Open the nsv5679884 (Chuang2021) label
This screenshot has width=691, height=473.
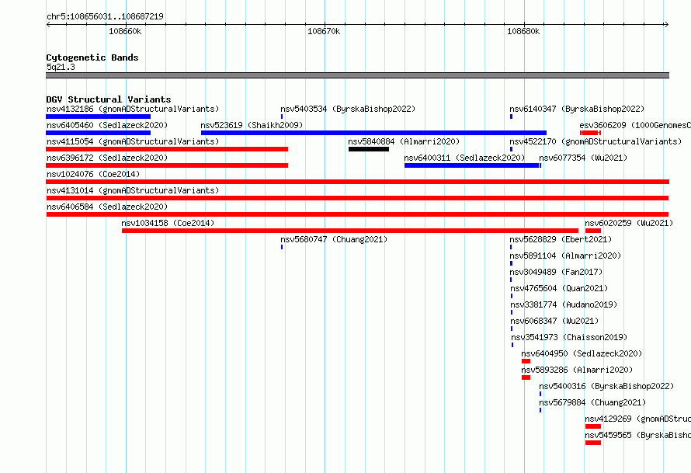(x=592, y=402)
